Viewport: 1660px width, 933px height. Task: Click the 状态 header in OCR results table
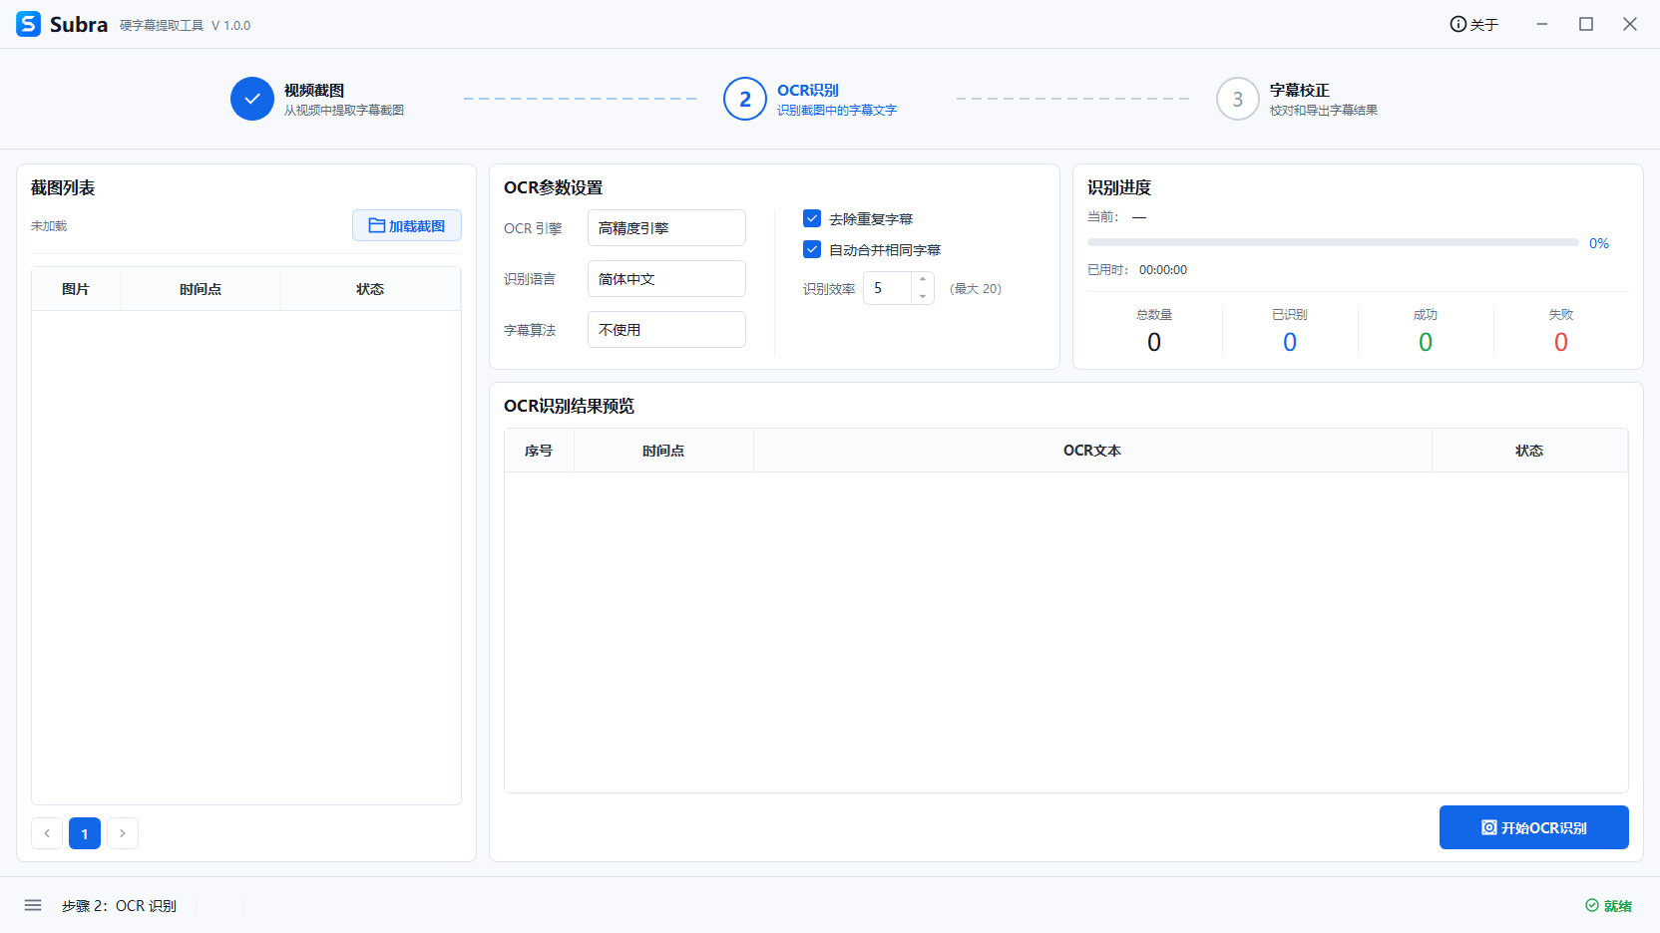pos(1529,451)
